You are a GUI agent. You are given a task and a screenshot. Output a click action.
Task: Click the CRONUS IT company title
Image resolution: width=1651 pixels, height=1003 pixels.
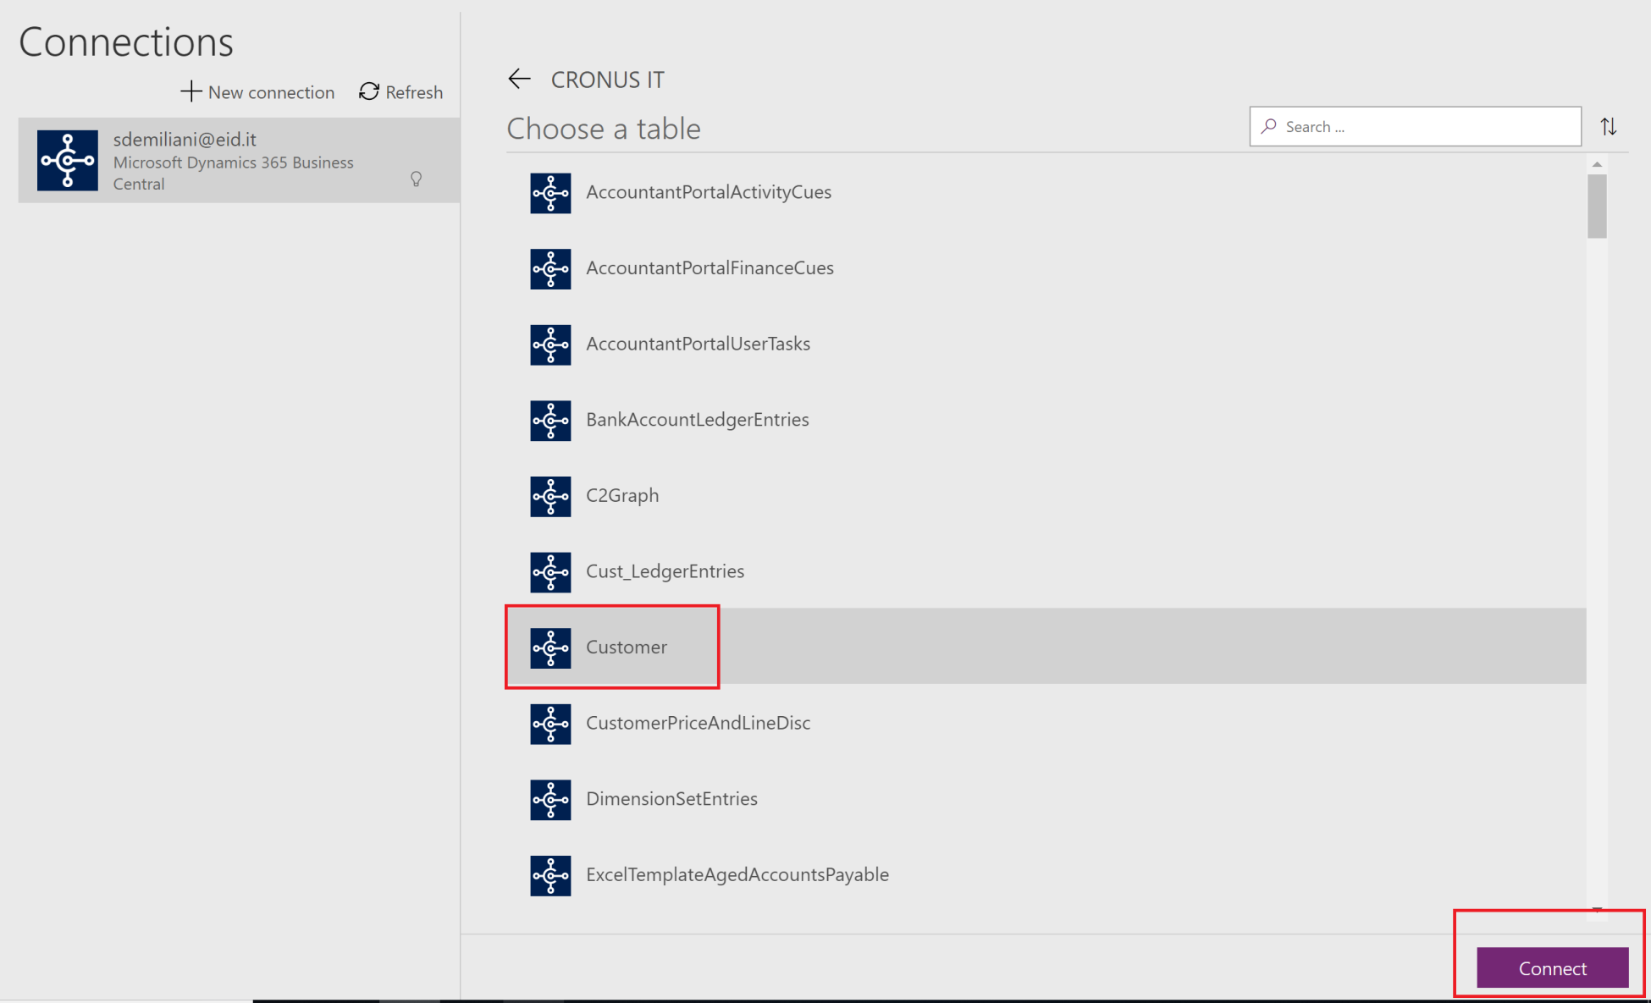607,80
